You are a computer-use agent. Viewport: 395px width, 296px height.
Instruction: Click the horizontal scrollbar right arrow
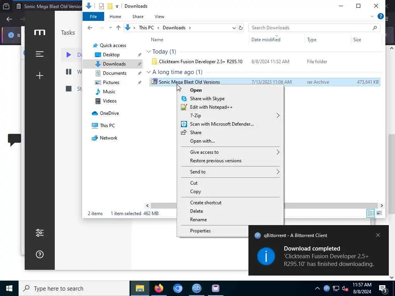point(381,206)
